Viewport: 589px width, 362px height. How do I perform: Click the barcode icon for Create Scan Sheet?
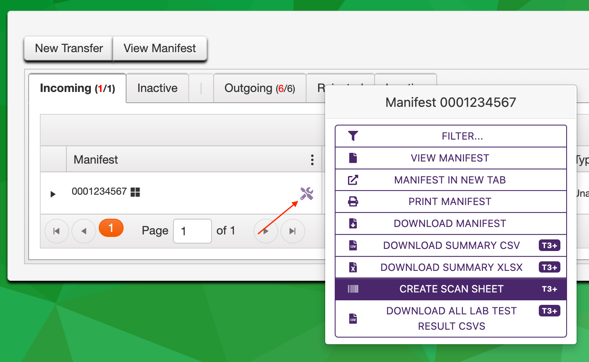tap(353, 289)
